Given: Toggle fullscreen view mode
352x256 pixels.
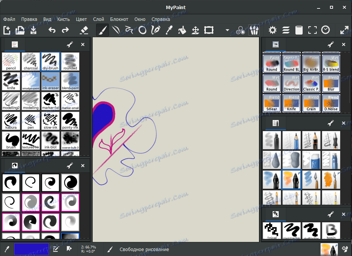Looking at the screenshot, I should 312,30.
